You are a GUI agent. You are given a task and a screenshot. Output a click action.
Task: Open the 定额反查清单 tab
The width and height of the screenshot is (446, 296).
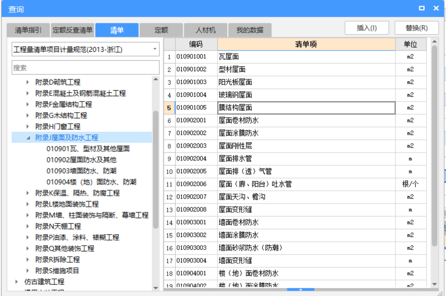[x=72, y=30]
